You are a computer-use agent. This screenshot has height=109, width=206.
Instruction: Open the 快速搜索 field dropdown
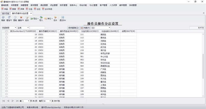point(15,28)
